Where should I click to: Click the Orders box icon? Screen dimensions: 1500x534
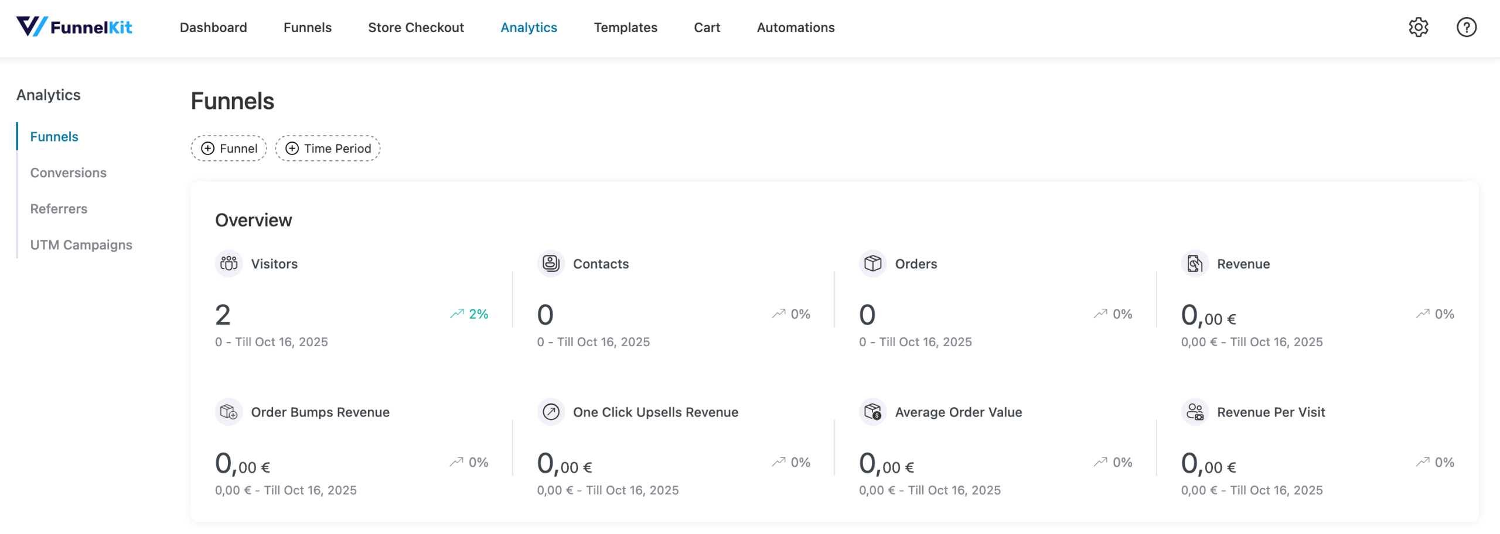click(x=872, y=264)
